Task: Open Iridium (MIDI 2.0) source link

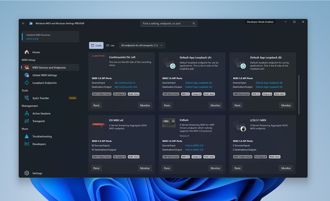Action: point(194,145)
